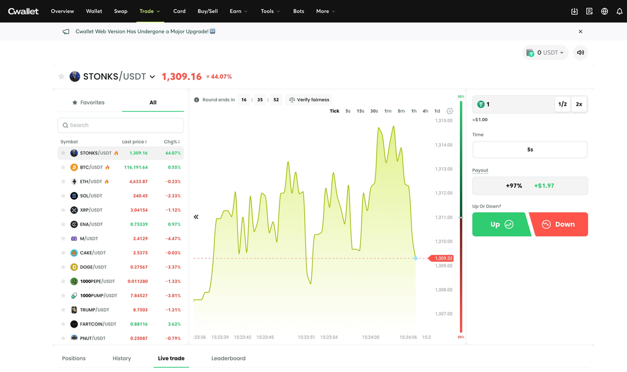The height and width of the screenshot is (372, 627).
Task: Click Verify fairness
Action: point(308,100)
